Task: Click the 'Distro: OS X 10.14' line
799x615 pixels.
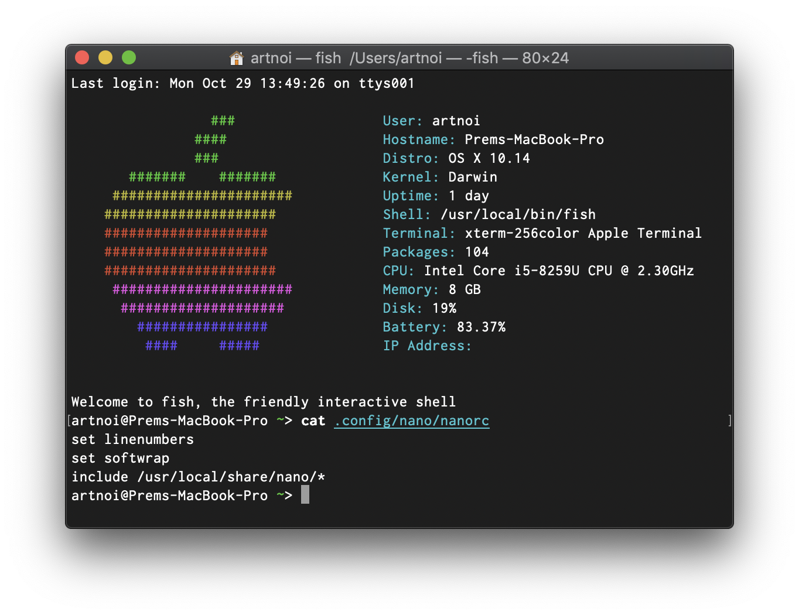Action: pos(456,158)
